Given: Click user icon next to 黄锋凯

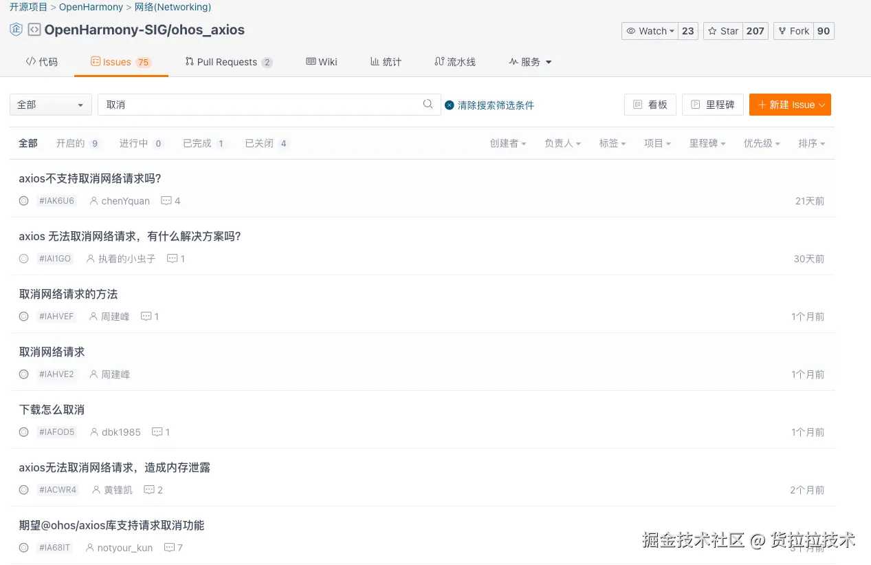Looking at the screenshot, I should [97, 490].
